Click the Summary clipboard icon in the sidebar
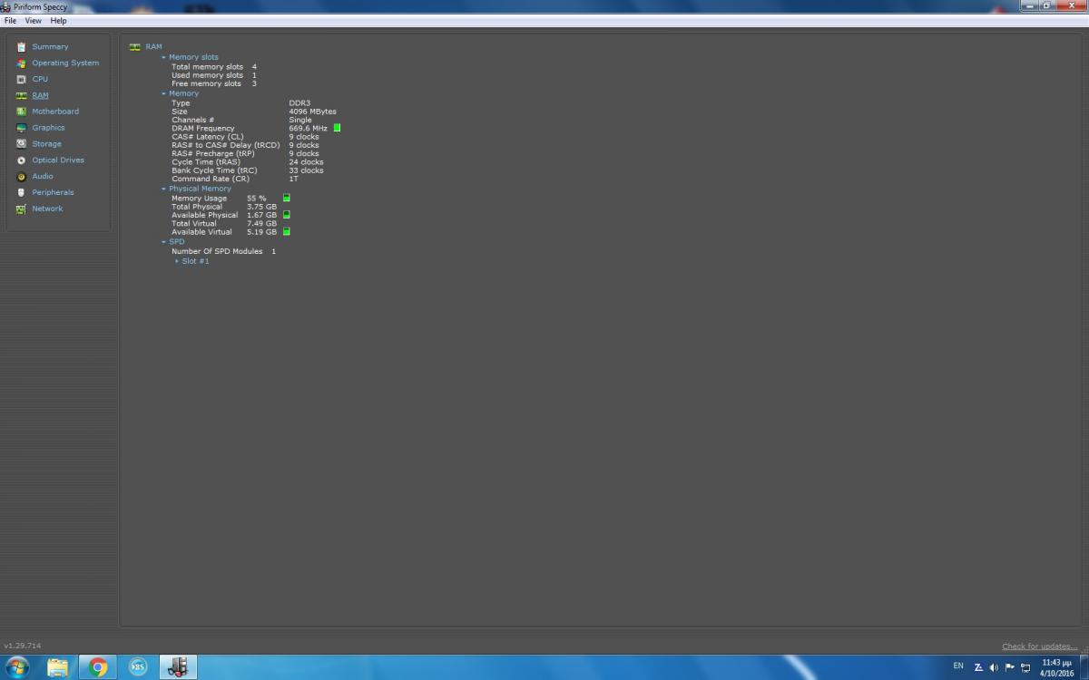 click(x=22, y=47)
